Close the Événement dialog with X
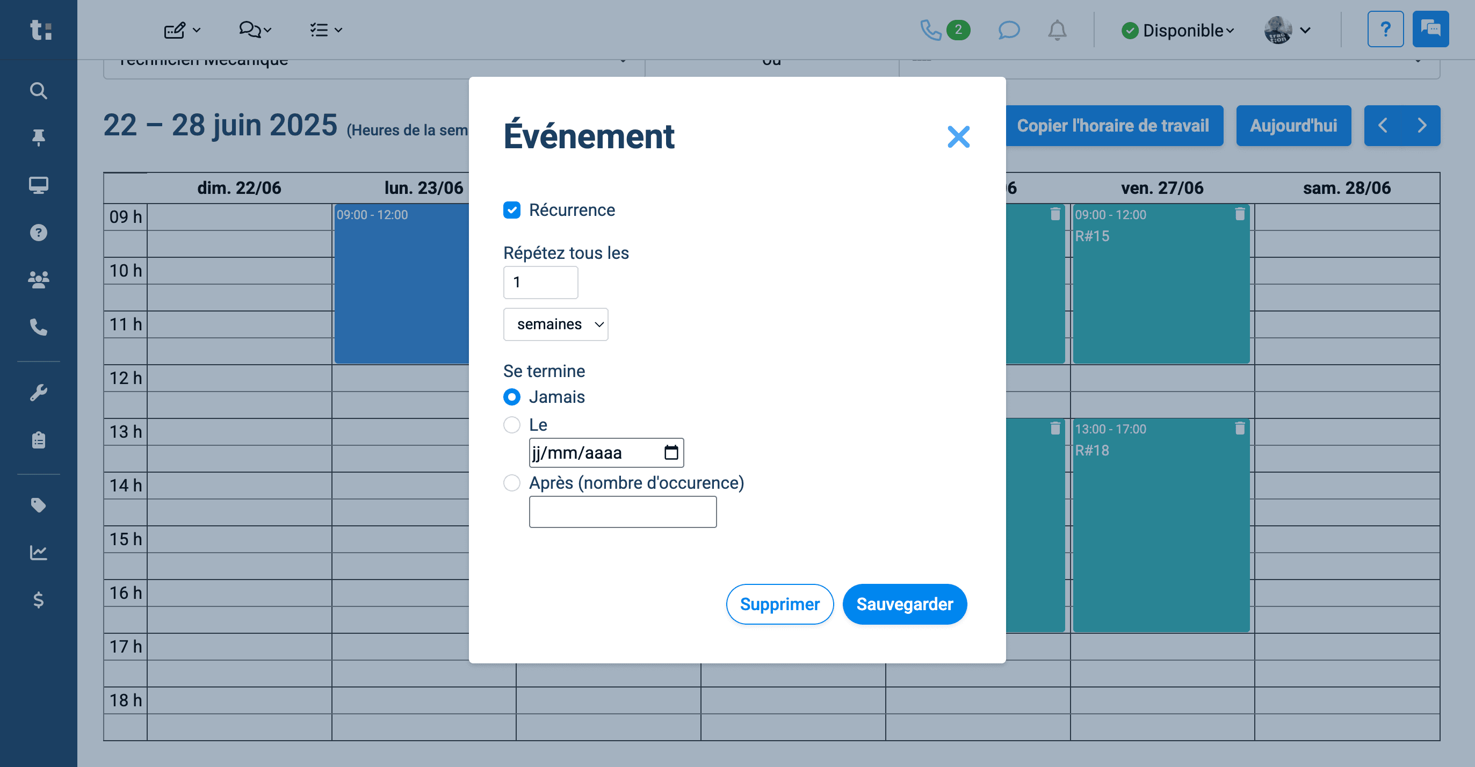The height and width of the screenshot is (767, 1475). pos(958,137)
